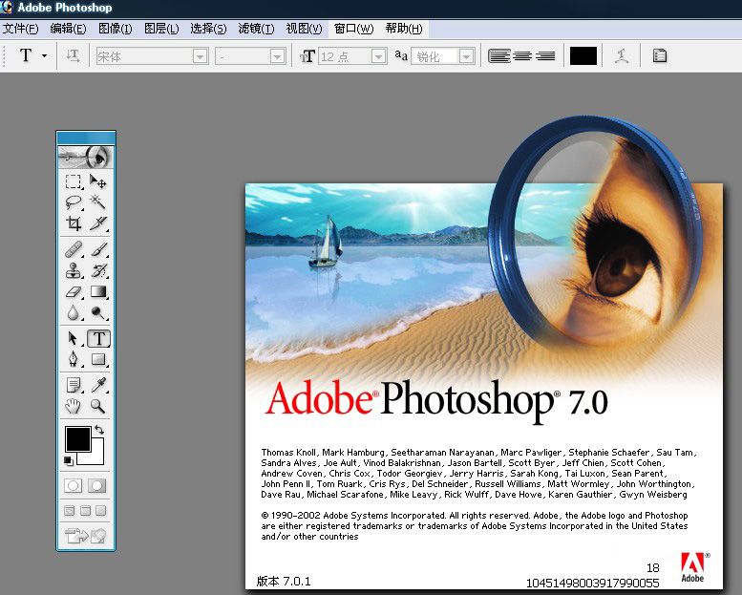Select the Crop tool
The width and height of the screenshot is (742, 595).
pos(73,223)
